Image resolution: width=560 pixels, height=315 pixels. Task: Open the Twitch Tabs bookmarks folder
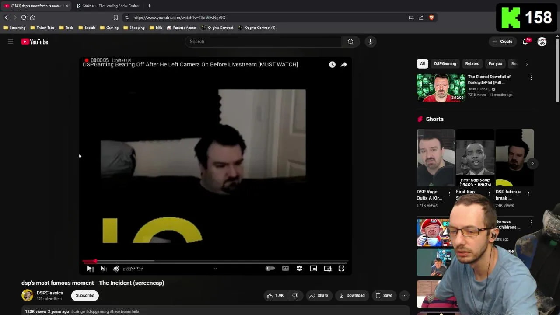point(42,28)
